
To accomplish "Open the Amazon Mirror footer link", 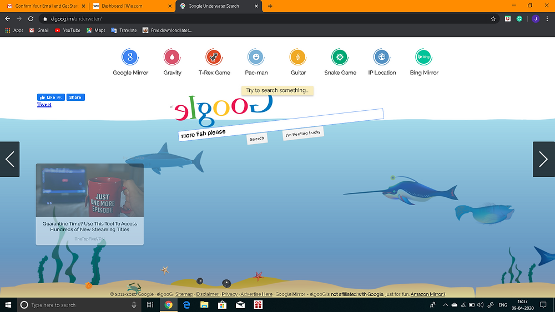I will tap(427, 294).
